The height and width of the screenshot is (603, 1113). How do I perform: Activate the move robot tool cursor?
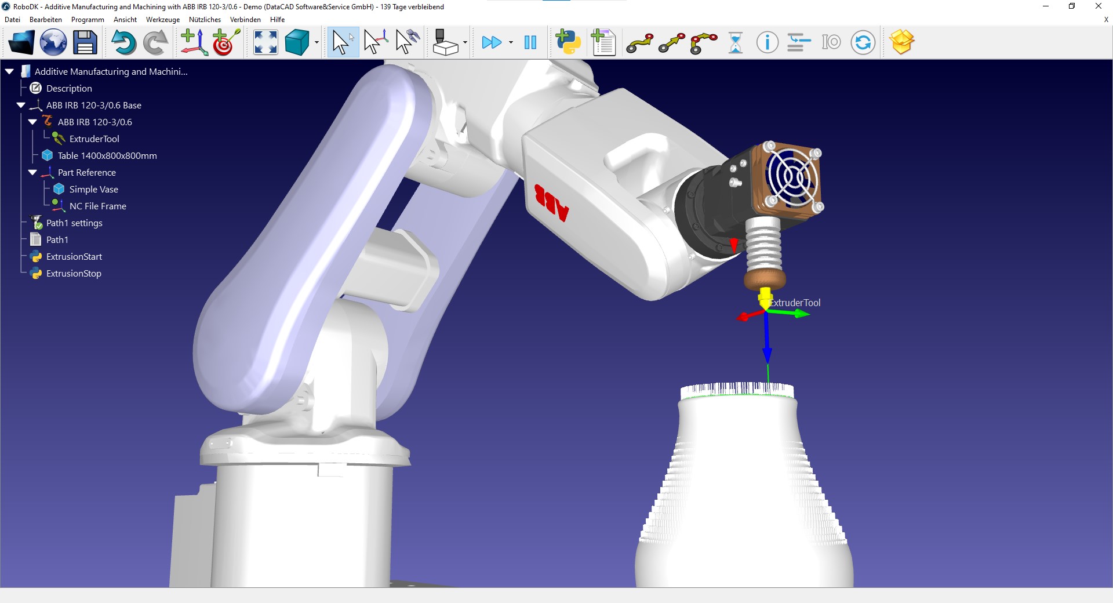click(407, 42)
